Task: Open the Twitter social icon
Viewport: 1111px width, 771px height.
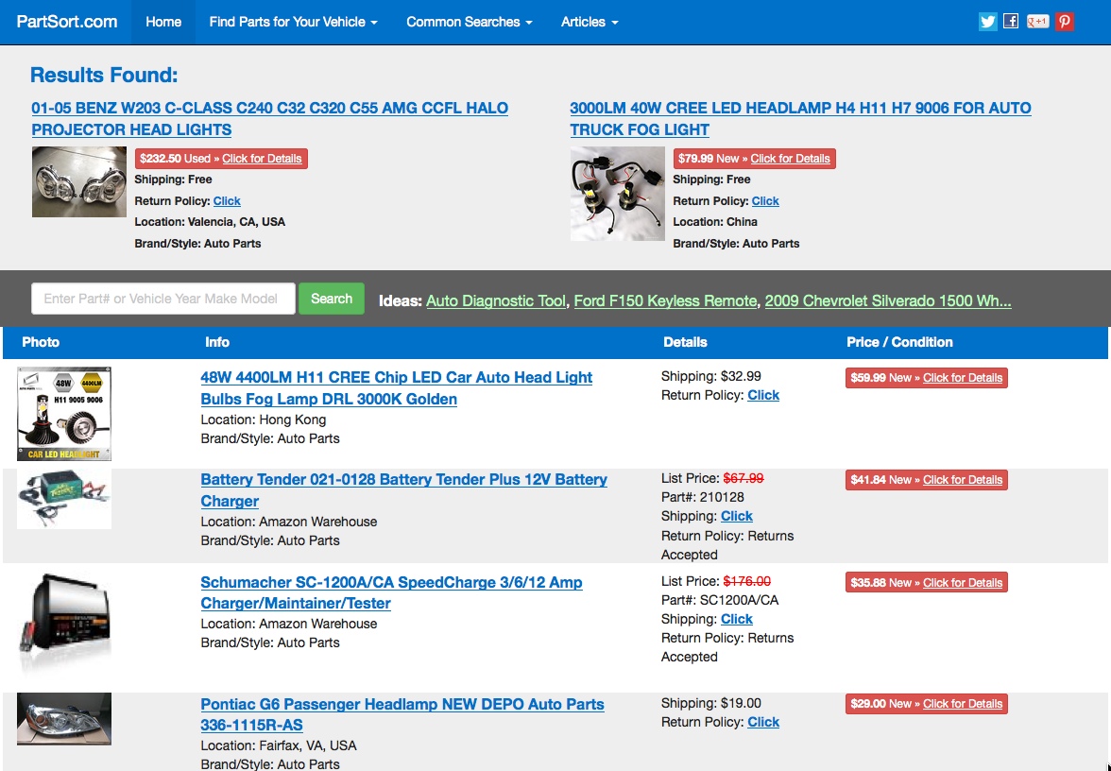Action: [x=987, y=22]
